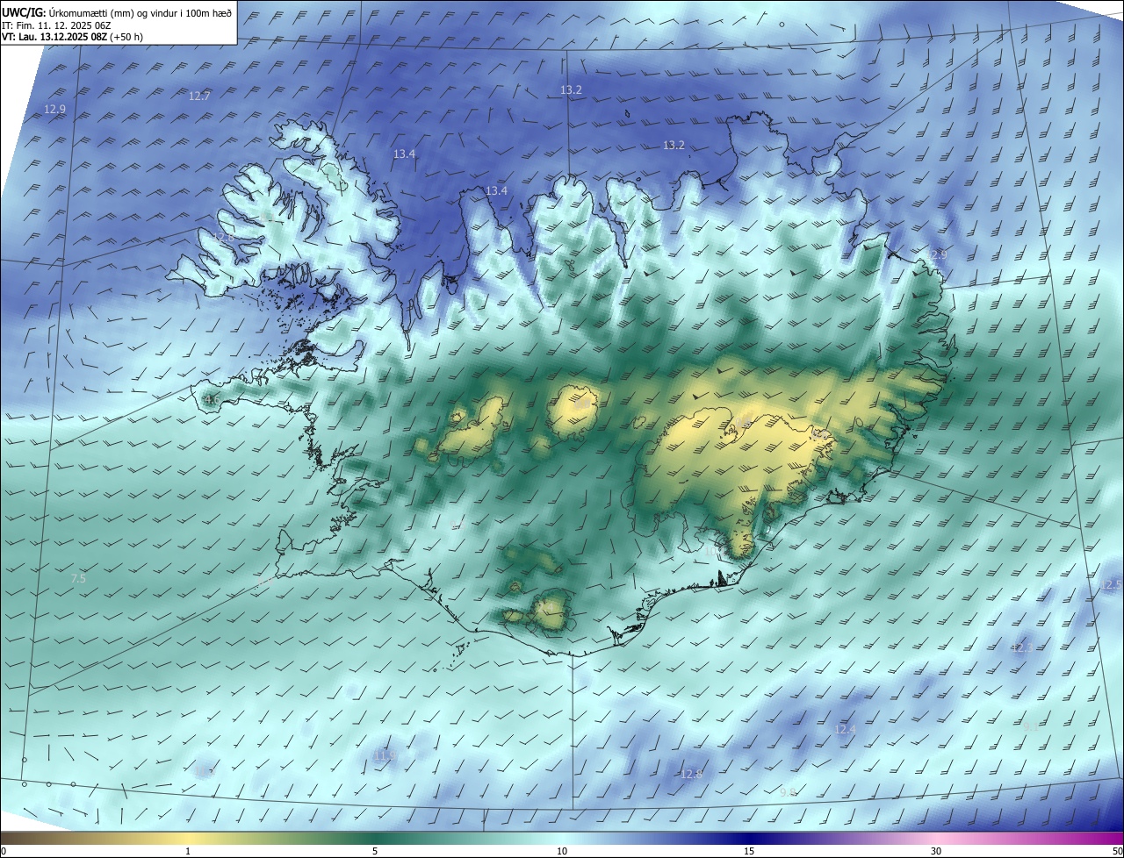1124x858 pixels.
Task: Select the 9.1 value label on the map
Action: (x=1031, y=726)
